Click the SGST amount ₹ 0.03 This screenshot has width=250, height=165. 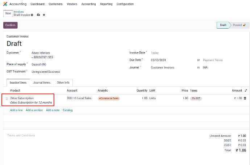[242, 140]
